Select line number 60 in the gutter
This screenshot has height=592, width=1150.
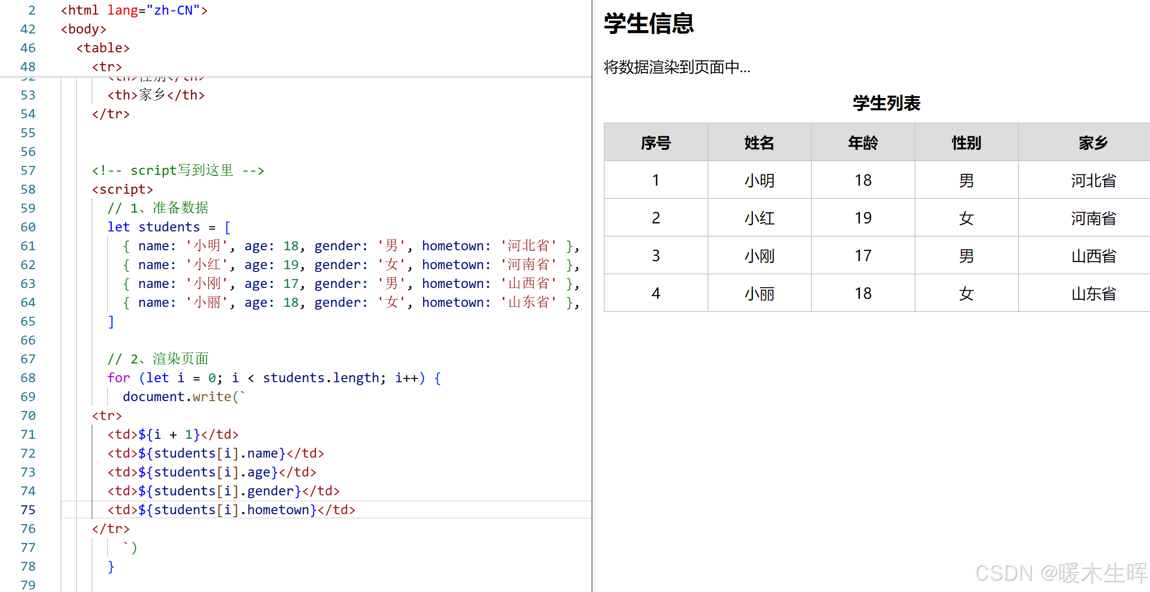pos(28,227)
